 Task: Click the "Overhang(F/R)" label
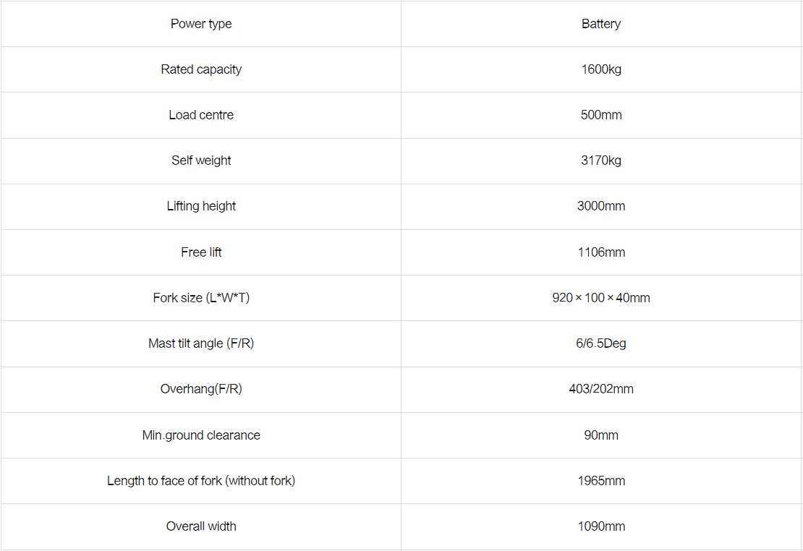201,389
